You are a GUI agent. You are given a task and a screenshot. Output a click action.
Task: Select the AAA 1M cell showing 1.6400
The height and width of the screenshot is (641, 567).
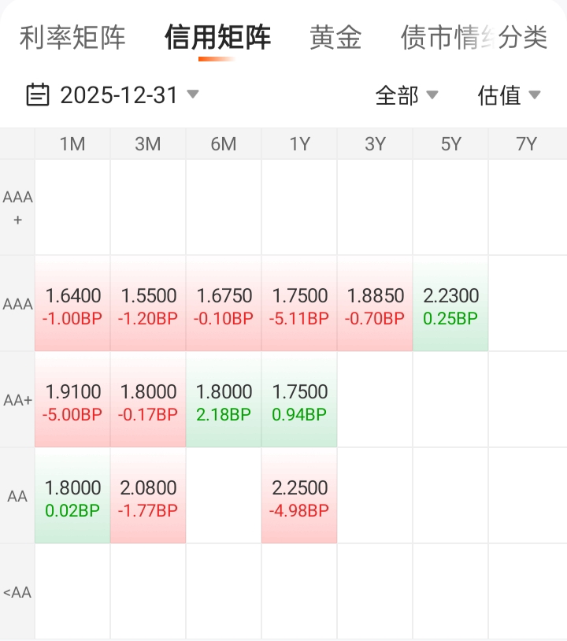tap(72, 305)
